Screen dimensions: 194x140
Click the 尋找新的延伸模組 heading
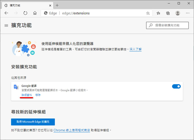pos(28,112)
